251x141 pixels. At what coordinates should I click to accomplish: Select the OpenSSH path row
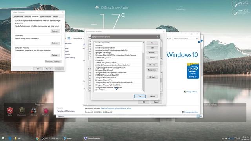coord(118,75)
